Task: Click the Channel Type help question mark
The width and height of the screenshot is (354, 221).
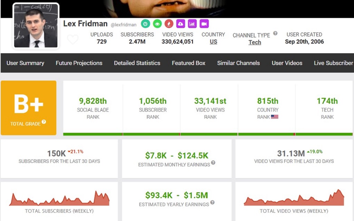Action: 274,34
